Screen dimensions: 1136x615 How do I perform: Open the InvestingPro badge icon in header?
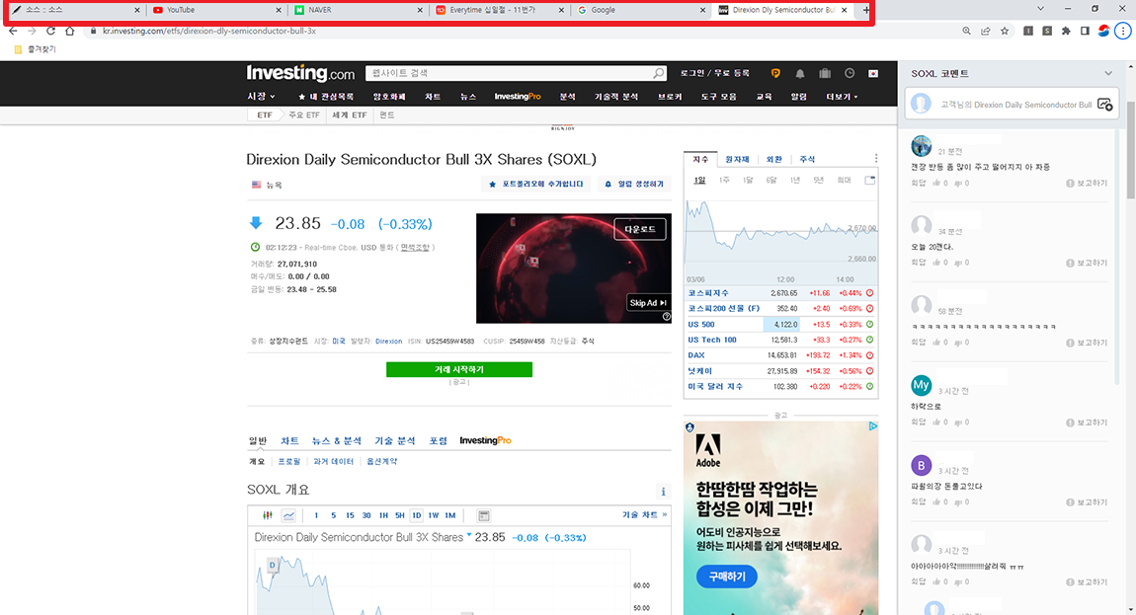click(x=775, y=73)
